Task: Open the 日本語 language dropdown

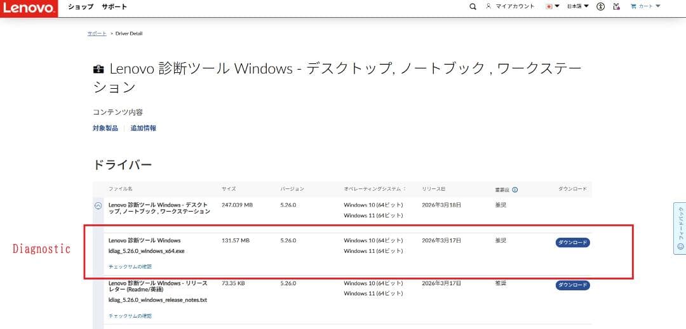Action: coord(578,6)
